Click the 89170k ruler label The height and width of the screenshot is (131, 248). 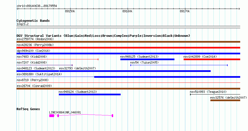click(x=185, y=11)
